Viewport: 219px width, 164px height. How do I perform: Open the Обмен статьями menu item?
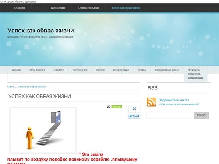(88, 8)
